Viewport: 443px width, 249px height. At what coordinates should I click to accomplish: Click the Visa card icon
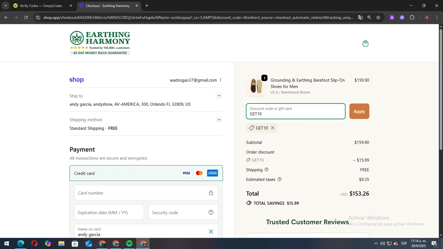click(x=186, y=173)
